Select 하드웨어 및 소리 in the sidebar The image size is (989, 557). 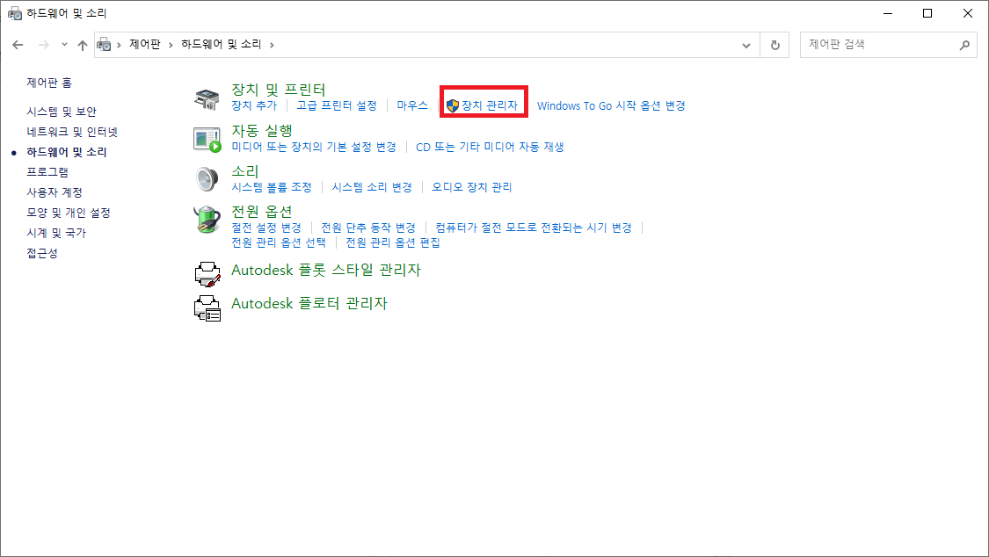[66, 152]
